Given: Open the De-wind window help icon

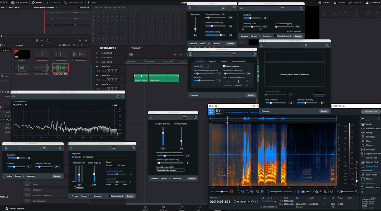Looking at the screenshot, I should 234,8.
